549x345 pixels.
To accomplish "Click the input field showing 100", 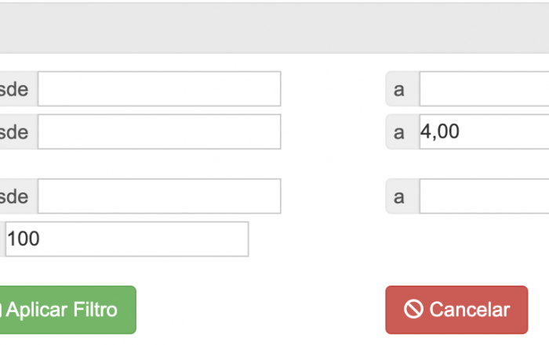I will click(x=127, y=239).
